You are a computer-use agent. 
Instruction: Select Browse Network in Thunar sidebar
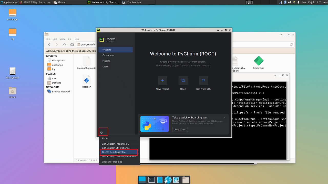[61, 91]
